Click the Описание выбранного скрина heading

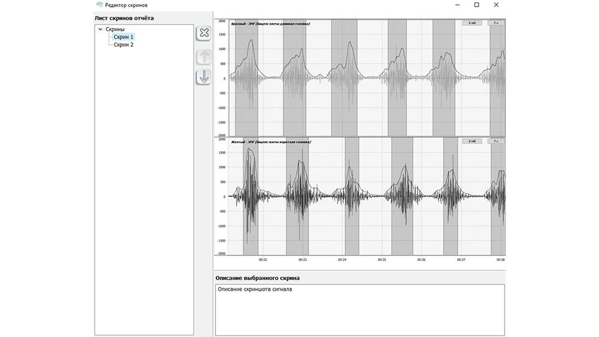click(x=258, y=278)
